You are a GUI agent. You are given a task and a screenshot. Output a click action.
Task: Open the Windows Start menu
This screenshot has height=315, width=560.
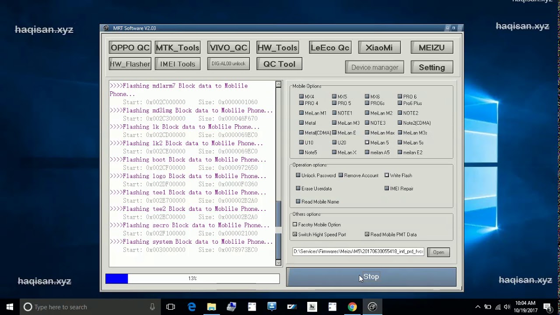pyautogui.click(x=10, y=307)
